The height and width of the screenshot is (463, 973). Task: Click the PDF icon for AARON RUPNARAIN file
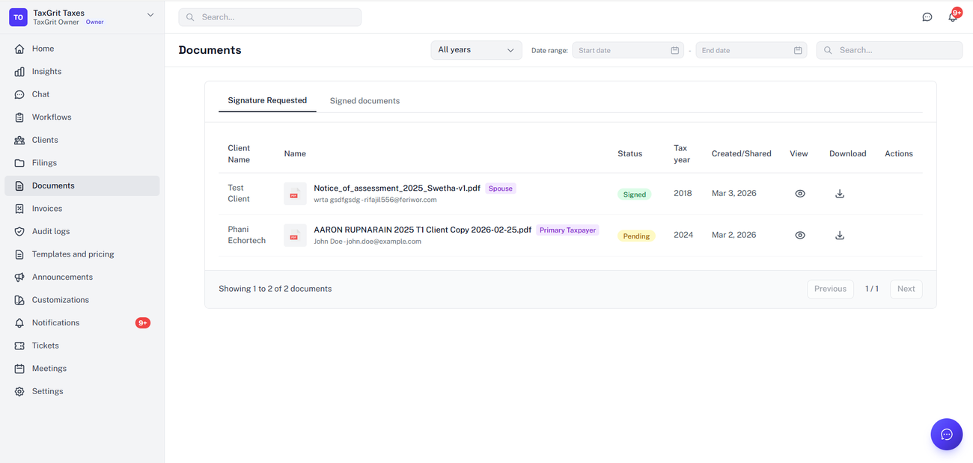tap(295, 236)
